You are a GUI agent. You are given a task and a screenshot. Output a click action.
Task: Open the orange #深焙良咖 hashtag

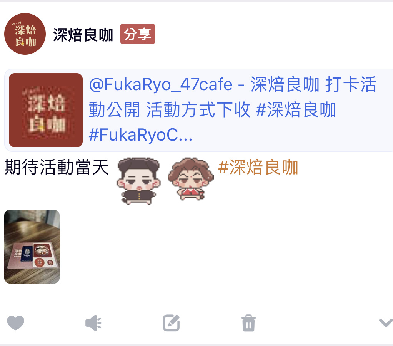point(258,167)
